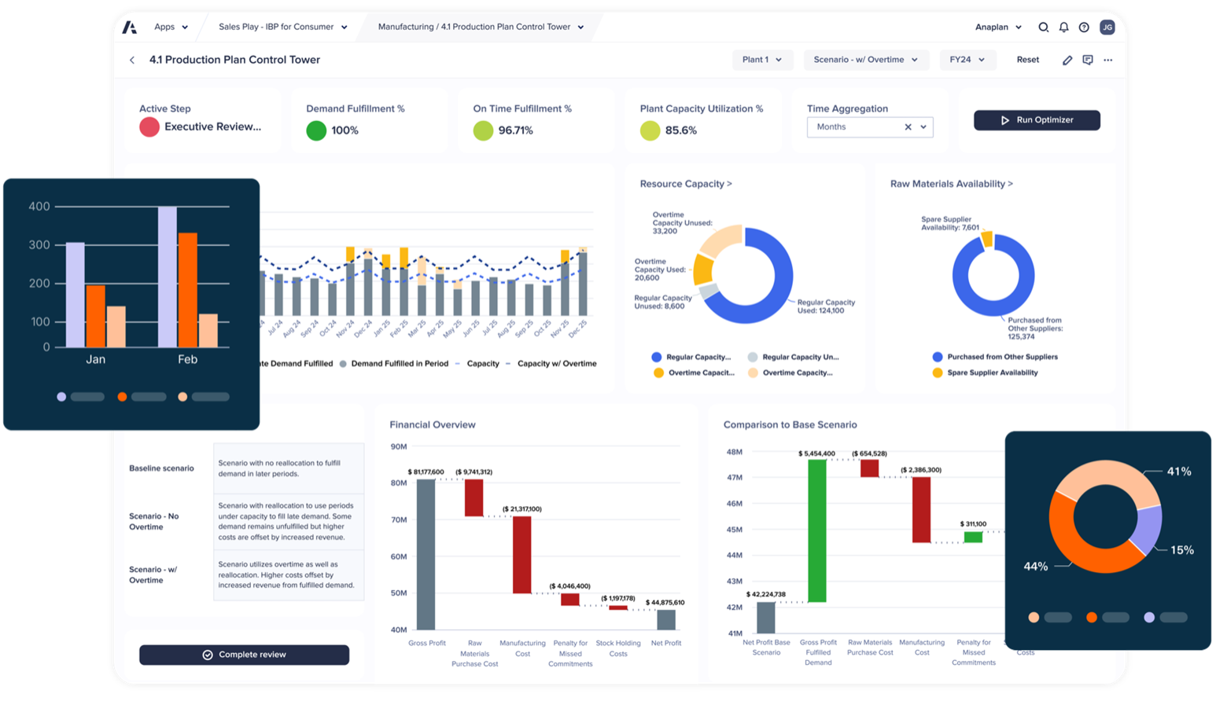
Task: Open the JG user avatar
Action: pos(1107,28)
